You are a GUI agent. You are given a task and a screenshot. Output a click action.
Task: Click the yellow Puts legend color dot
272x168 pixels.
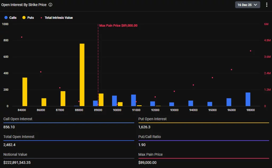(24, 18)
